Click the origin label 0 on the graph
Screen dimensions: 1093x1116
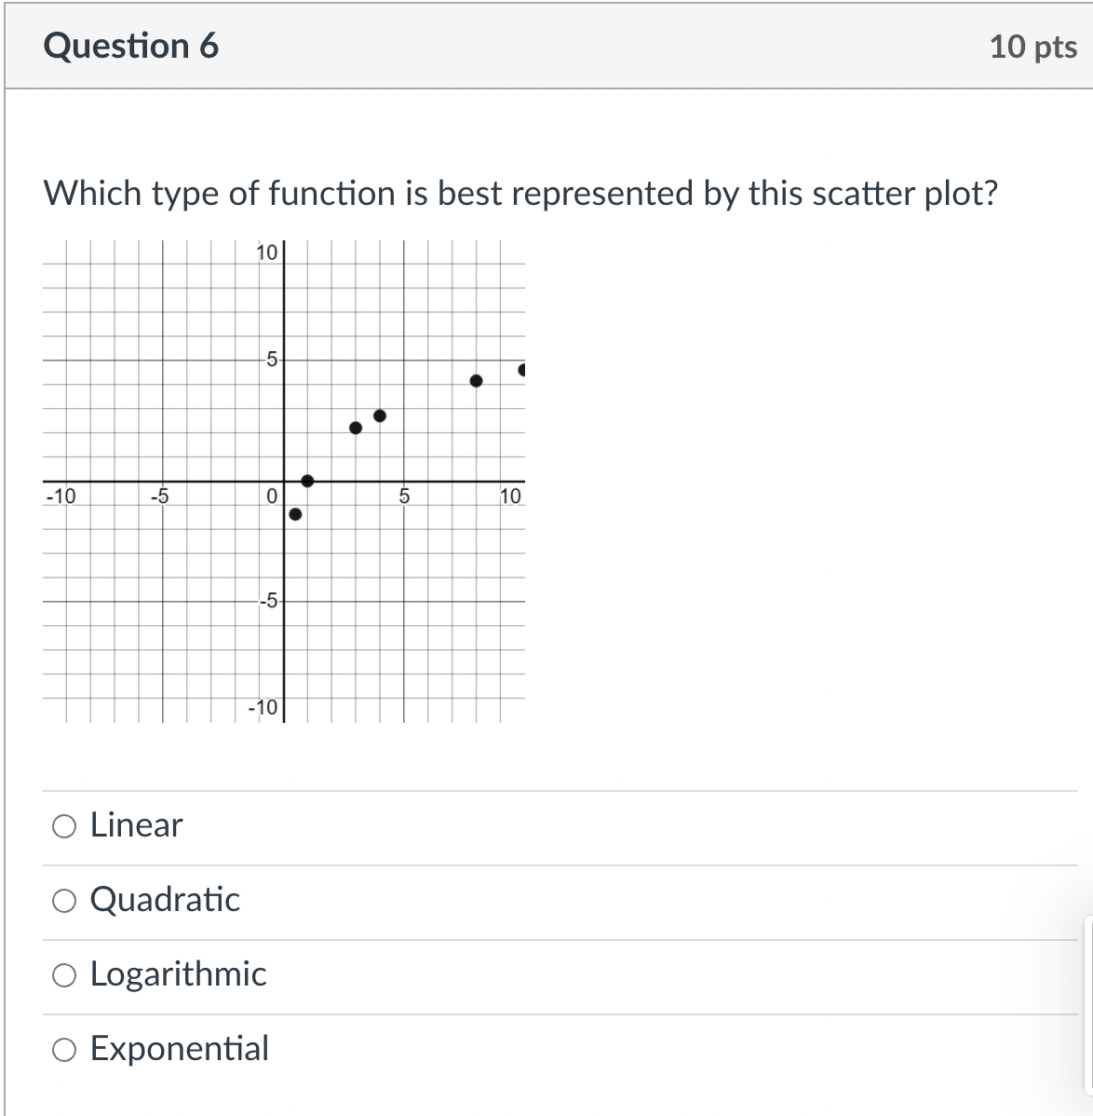271,497
